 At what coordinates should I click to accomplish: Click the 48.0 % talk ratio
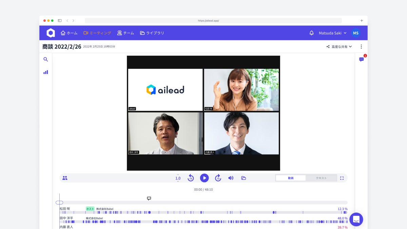pyautogui.click(x=343, y=218)
